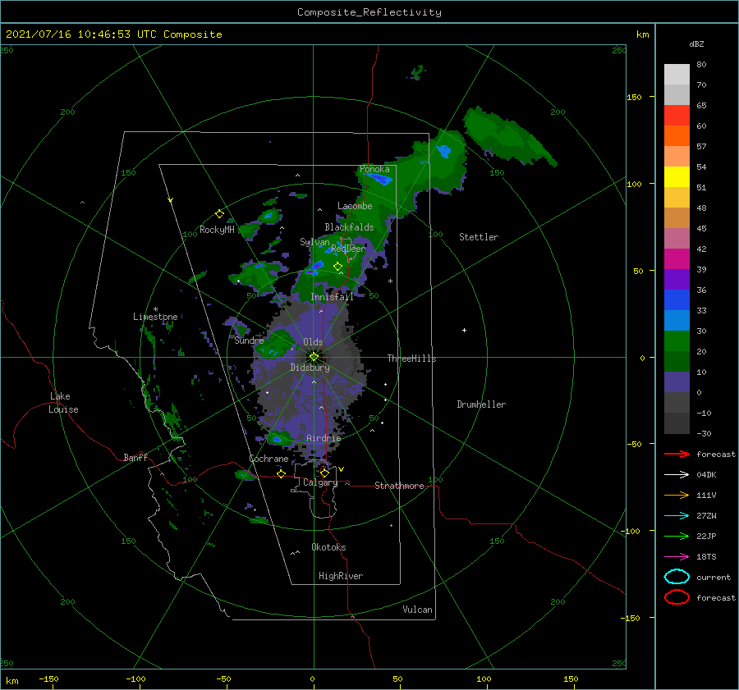Select the blue 36 dBZ color swatch

tap(677, 299)
